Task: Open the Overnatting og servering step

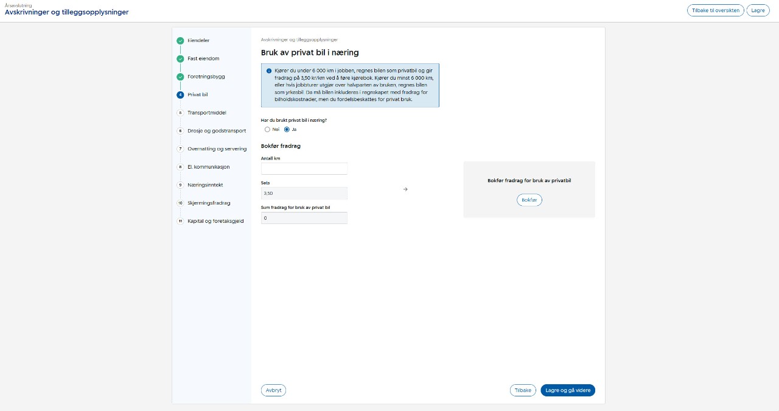Action: (x=217, y=149)
